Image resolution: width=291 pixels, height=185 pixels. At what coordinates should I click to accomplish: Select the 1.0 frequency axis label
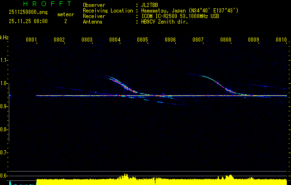pyautogui.click(x=4, y=83)
